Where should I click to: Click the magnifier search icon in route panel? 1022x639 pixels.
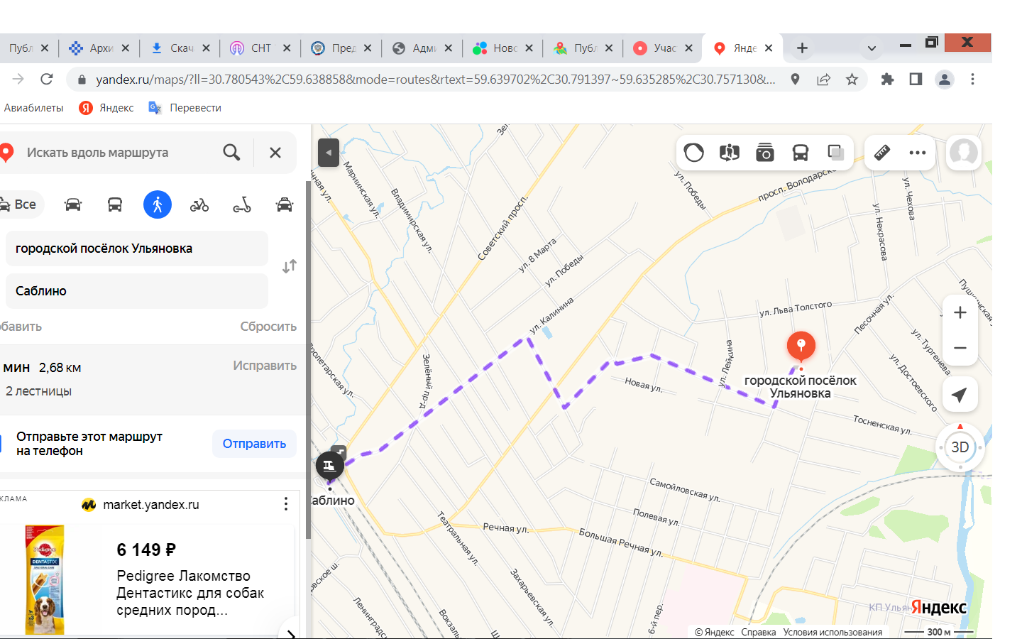coord(231,152)
